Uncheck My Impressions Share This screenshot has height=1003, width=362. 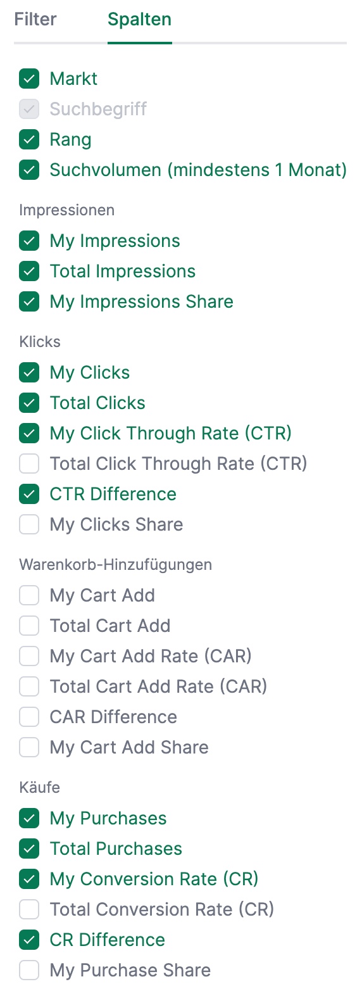(x=29, y=302)
